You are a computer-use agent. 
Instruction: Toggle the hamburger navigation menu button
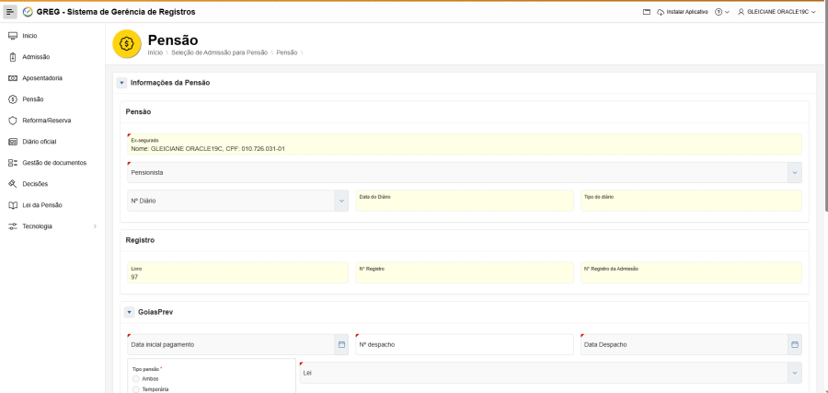click(11, 11)
